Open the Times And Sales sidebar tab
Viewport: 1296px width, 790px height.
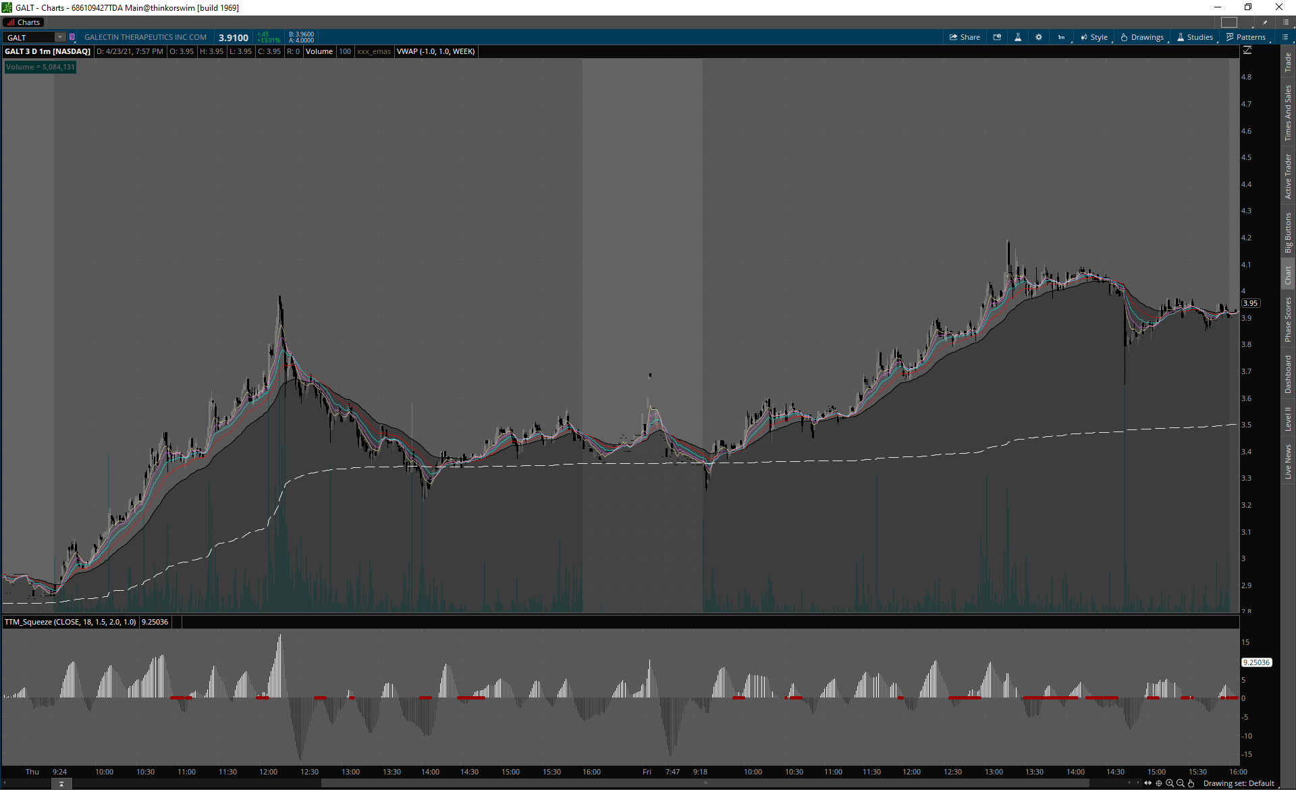click(x=1288, y=113)
